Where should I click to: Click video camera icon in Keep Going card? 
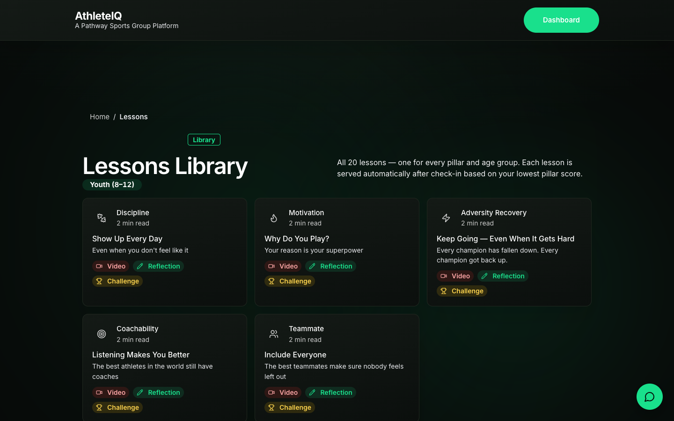pyautogui.click(x=444, y=276)
